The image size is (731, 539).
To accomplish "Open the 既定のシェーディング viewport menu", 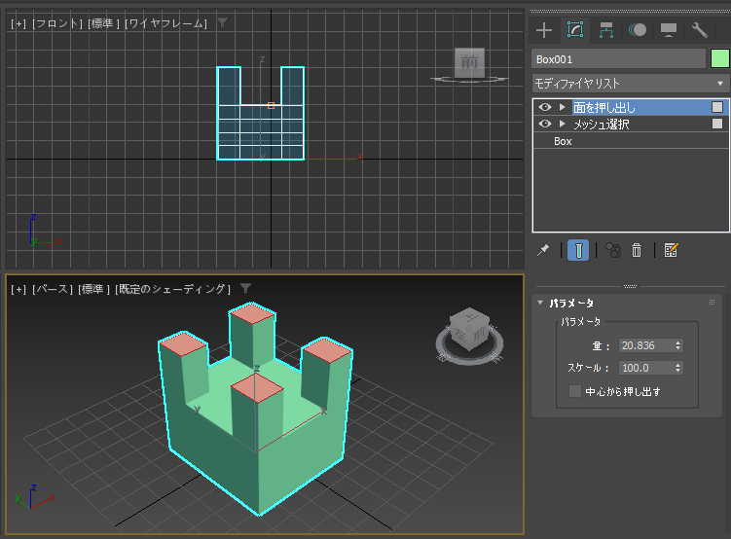I will [x=172, y=289].
